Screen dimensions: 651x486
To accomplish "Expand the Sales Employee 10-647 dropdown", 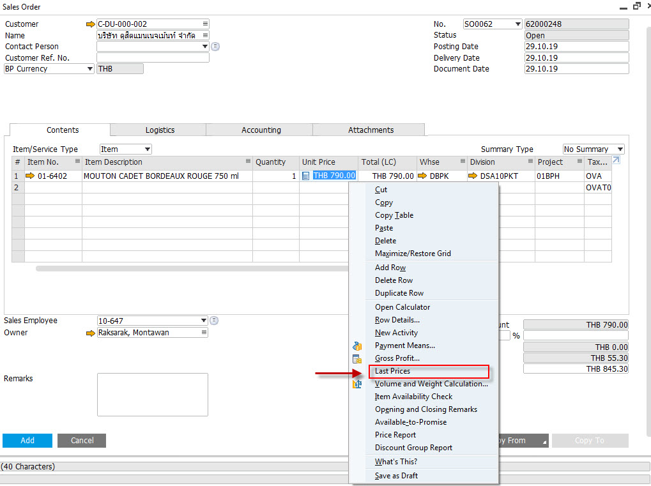I will (x=203, y=321).
